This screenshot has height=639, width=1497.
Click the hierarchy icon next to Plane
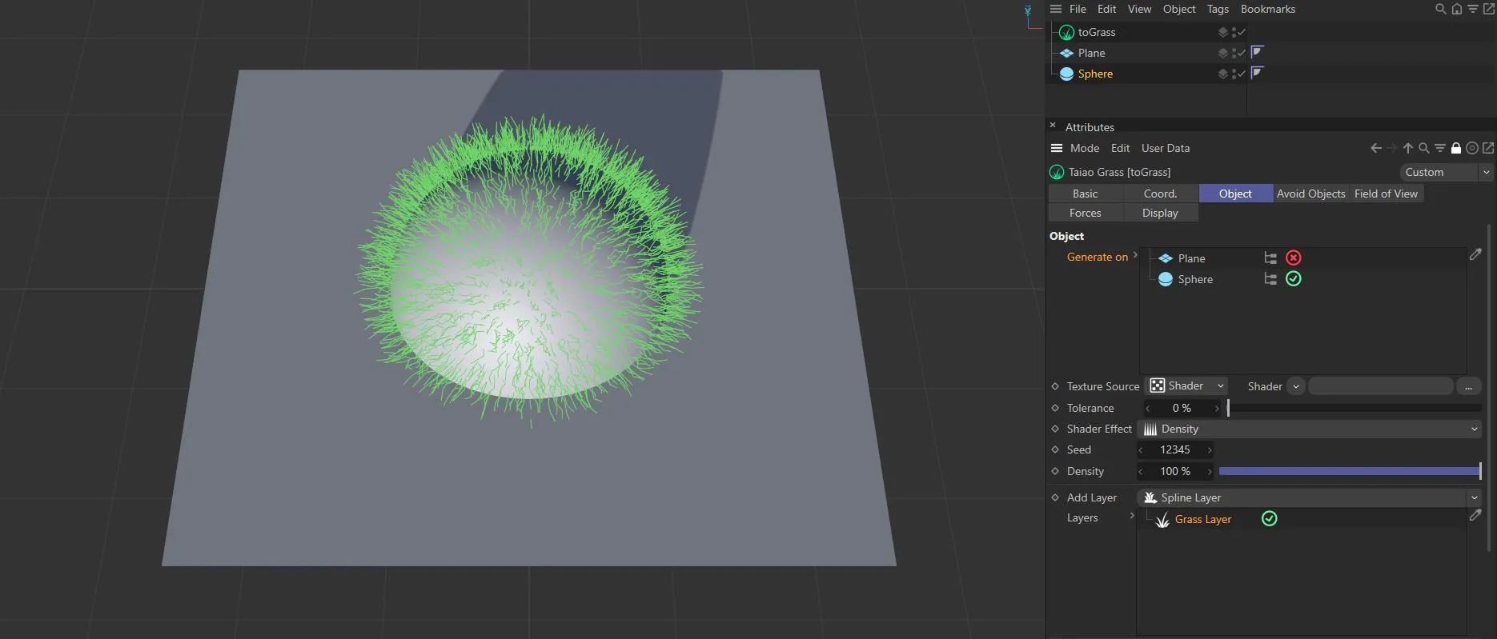(1270, 258)
